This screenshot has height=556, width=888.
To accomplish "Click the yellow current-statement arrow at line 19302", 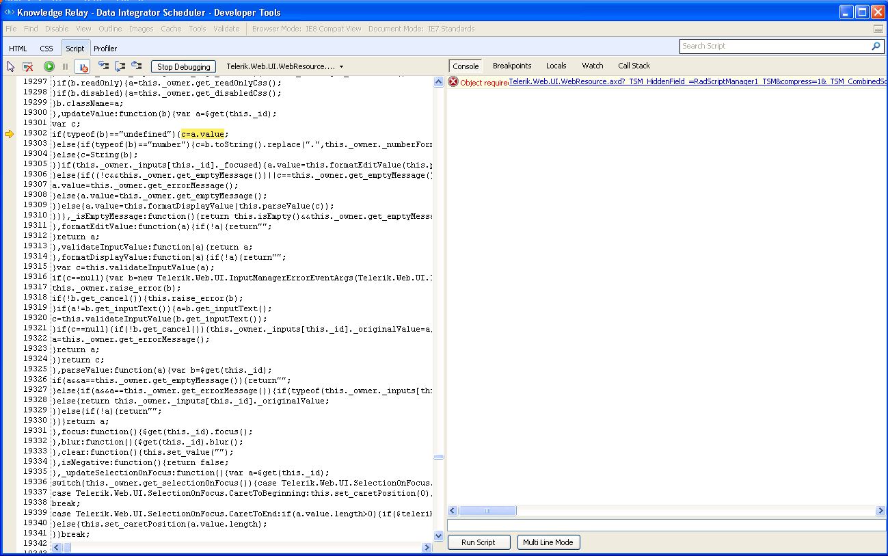I will pyautogui.click(x=9, y=134).
